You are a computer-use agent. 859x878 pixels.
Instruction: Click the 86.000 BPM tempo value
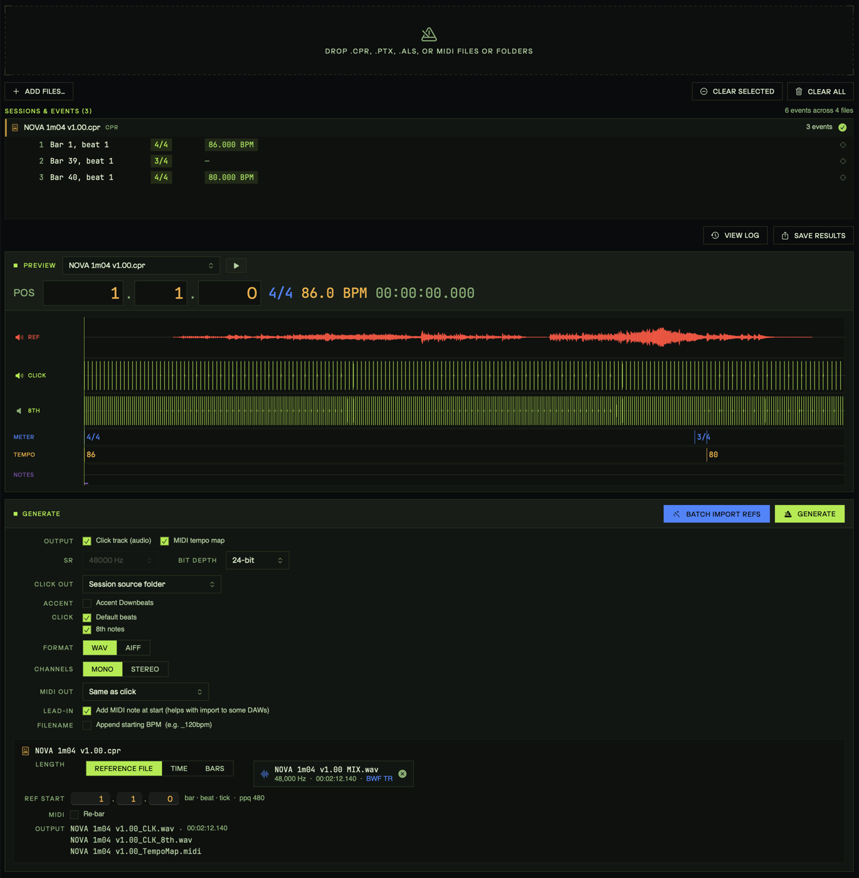tap(231, 145)
